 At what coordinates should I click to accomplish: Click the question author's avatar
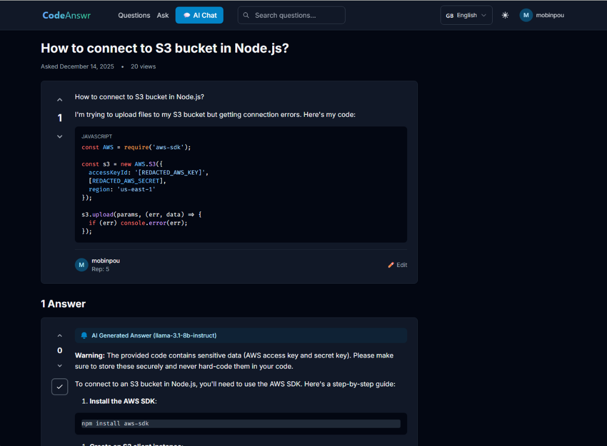pyautogui.click(x=81, y=264)
